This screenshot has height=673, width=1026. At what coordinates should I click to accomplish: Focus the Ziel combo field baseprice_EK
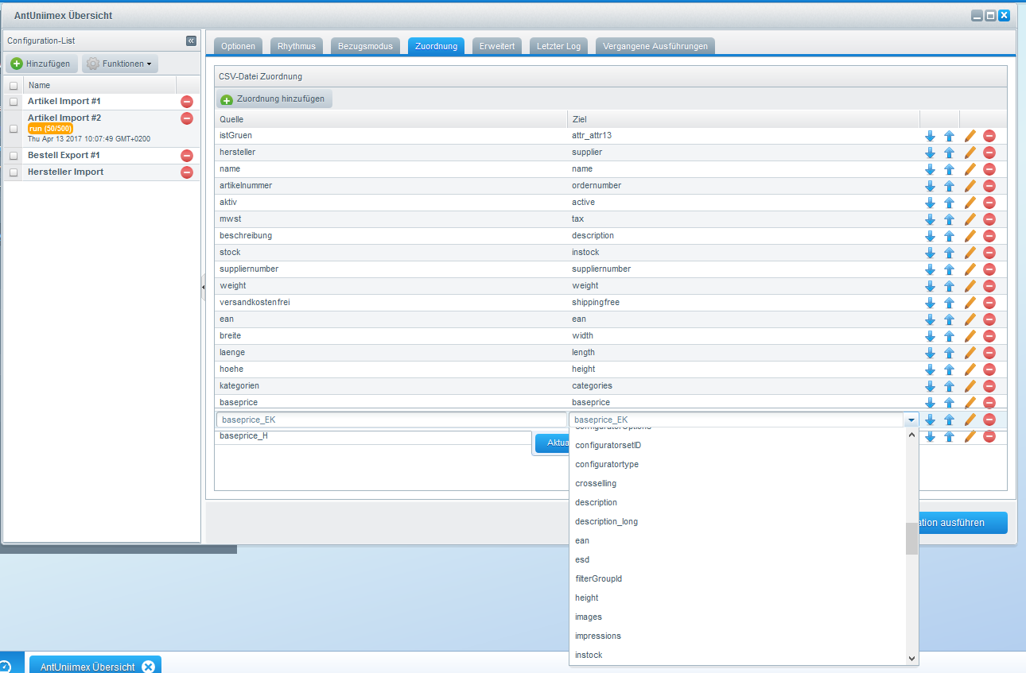tap(736, 420)
